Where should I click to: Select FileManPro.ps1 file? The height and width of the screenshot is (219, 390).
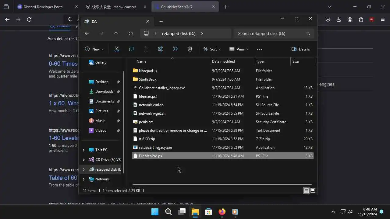coord(223,156)
